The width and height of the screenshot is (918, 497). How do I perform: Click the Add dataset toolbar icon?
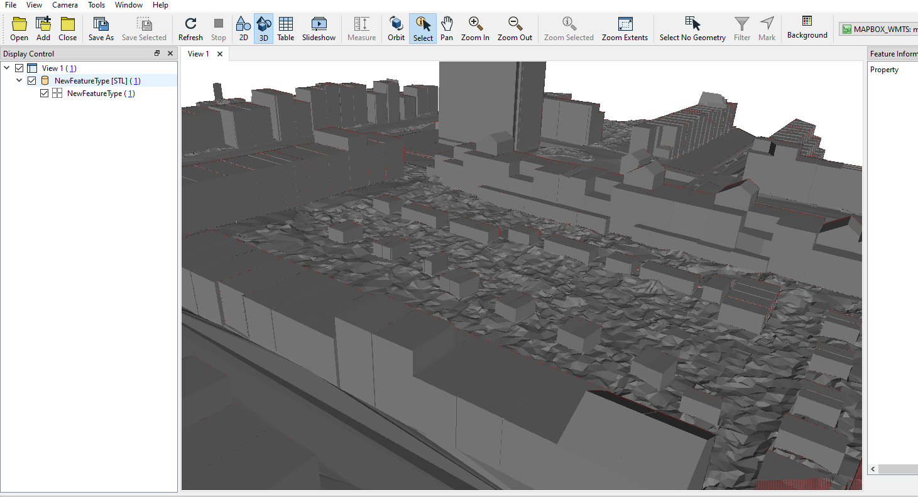tap(43, 29)
